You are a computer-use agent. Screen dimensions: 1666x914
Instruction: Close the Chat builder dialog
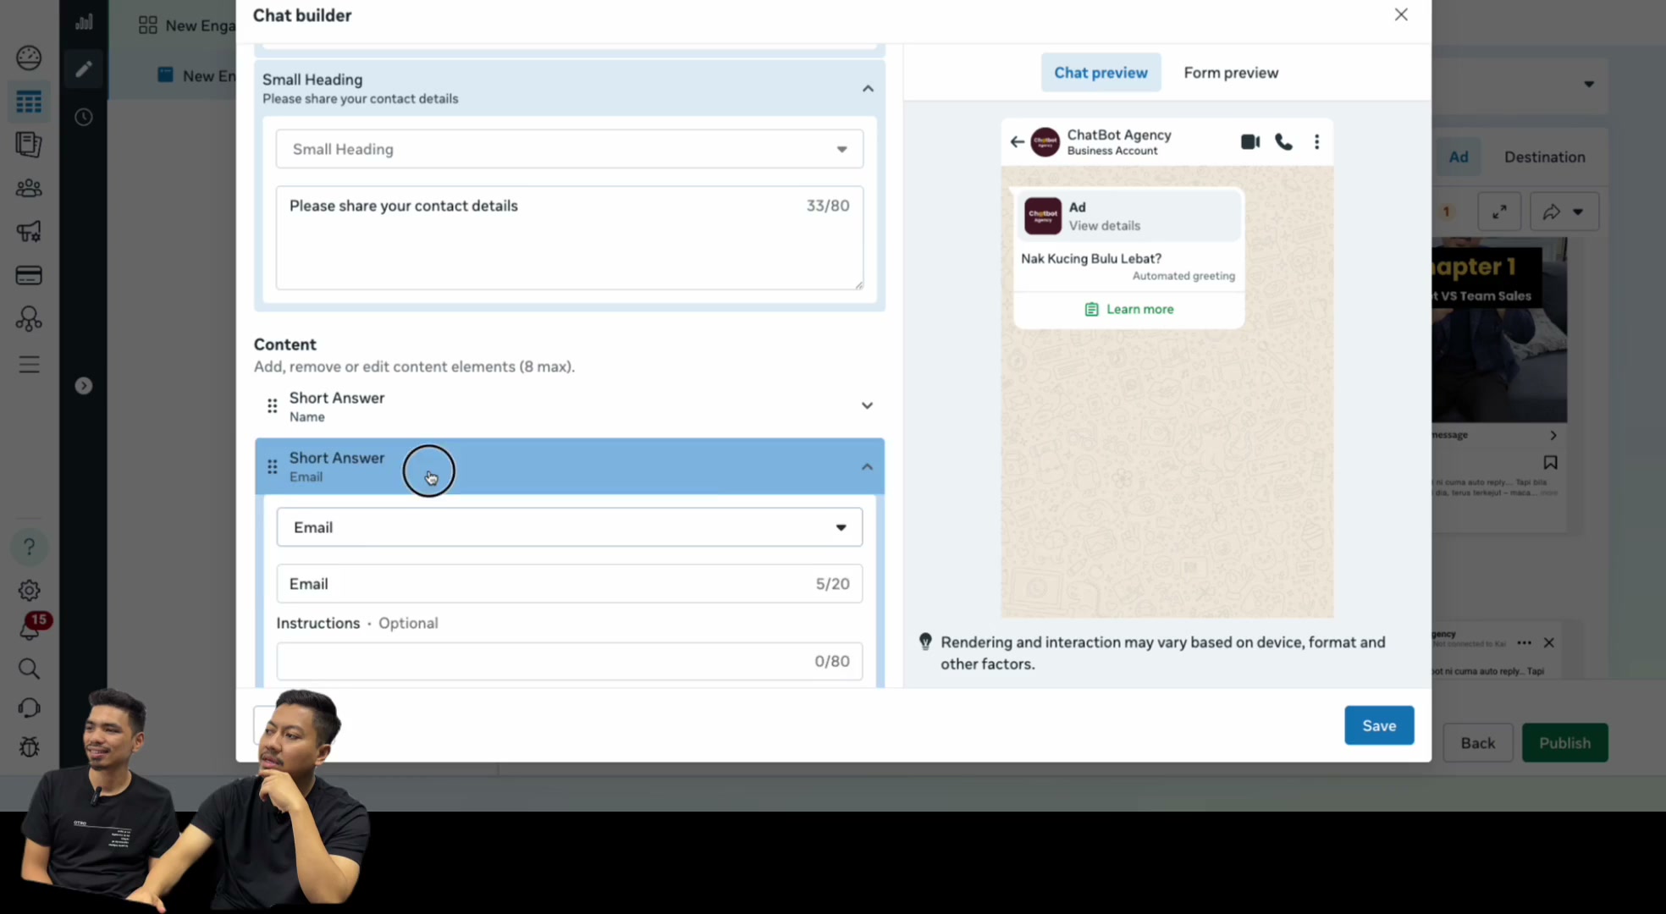pos(1401,14)
